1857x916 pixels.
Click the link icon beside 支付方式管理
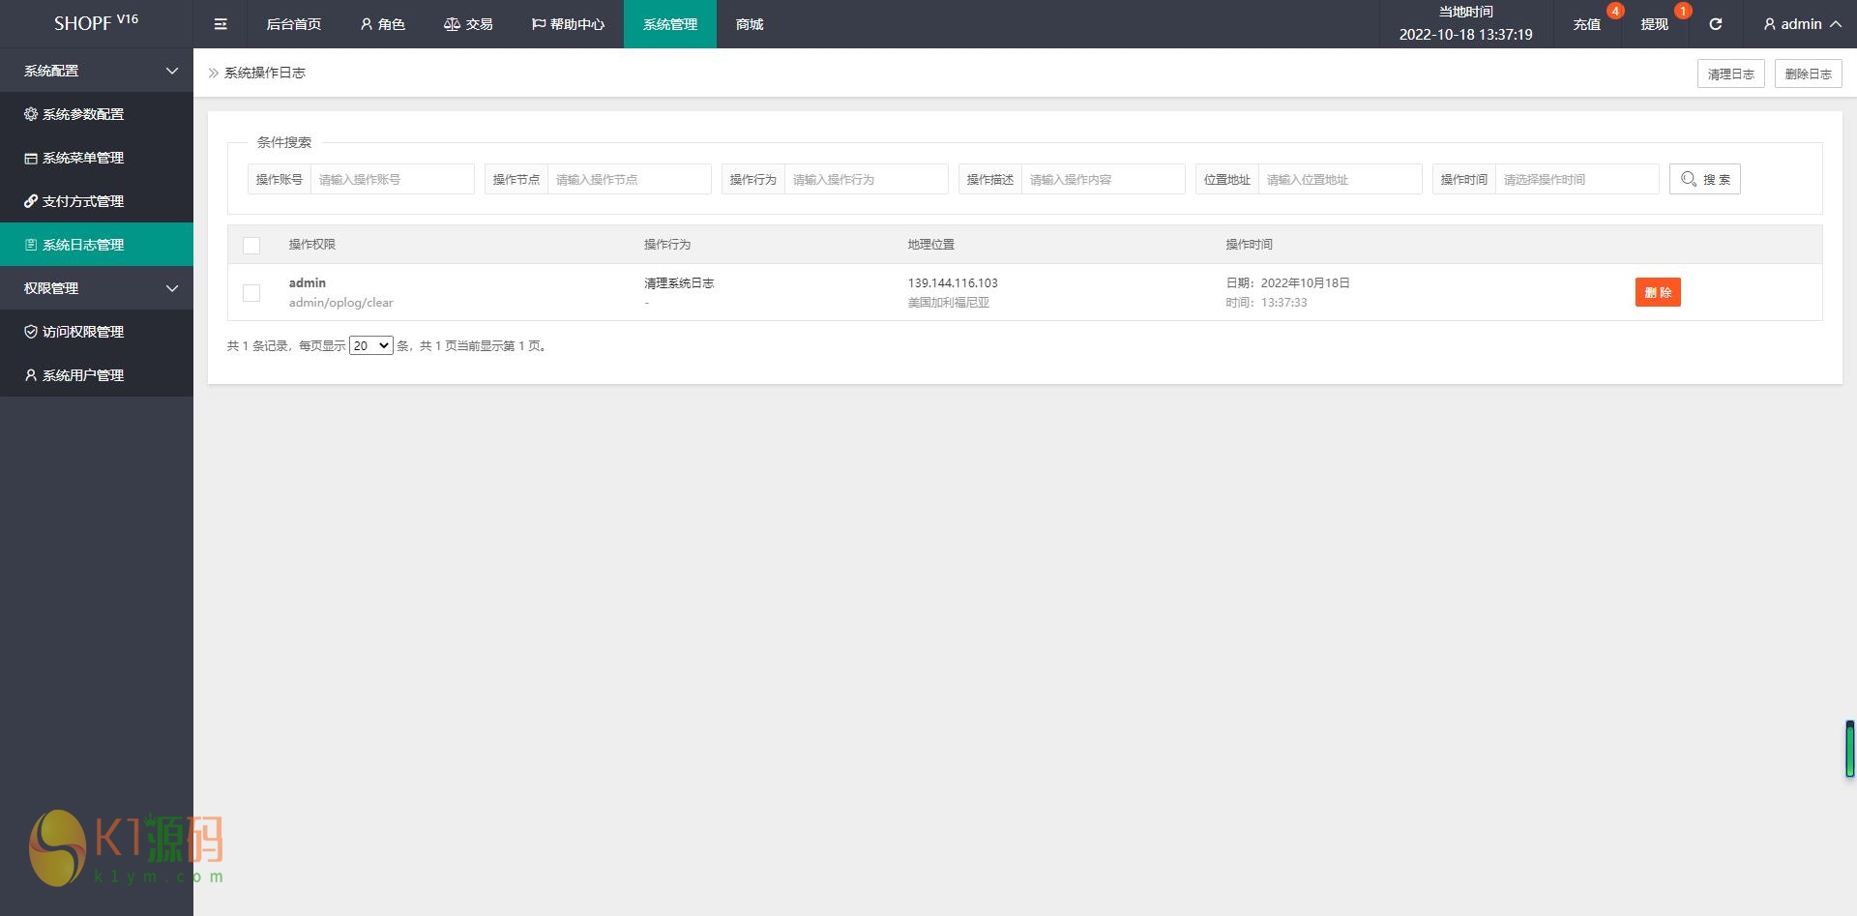pos(31,201)
